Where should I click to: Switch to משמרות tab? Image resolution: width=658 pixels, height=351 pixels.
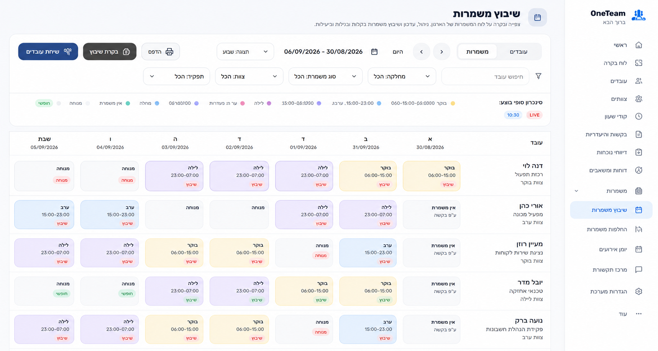pyautogui.click(x=477, y=52)
